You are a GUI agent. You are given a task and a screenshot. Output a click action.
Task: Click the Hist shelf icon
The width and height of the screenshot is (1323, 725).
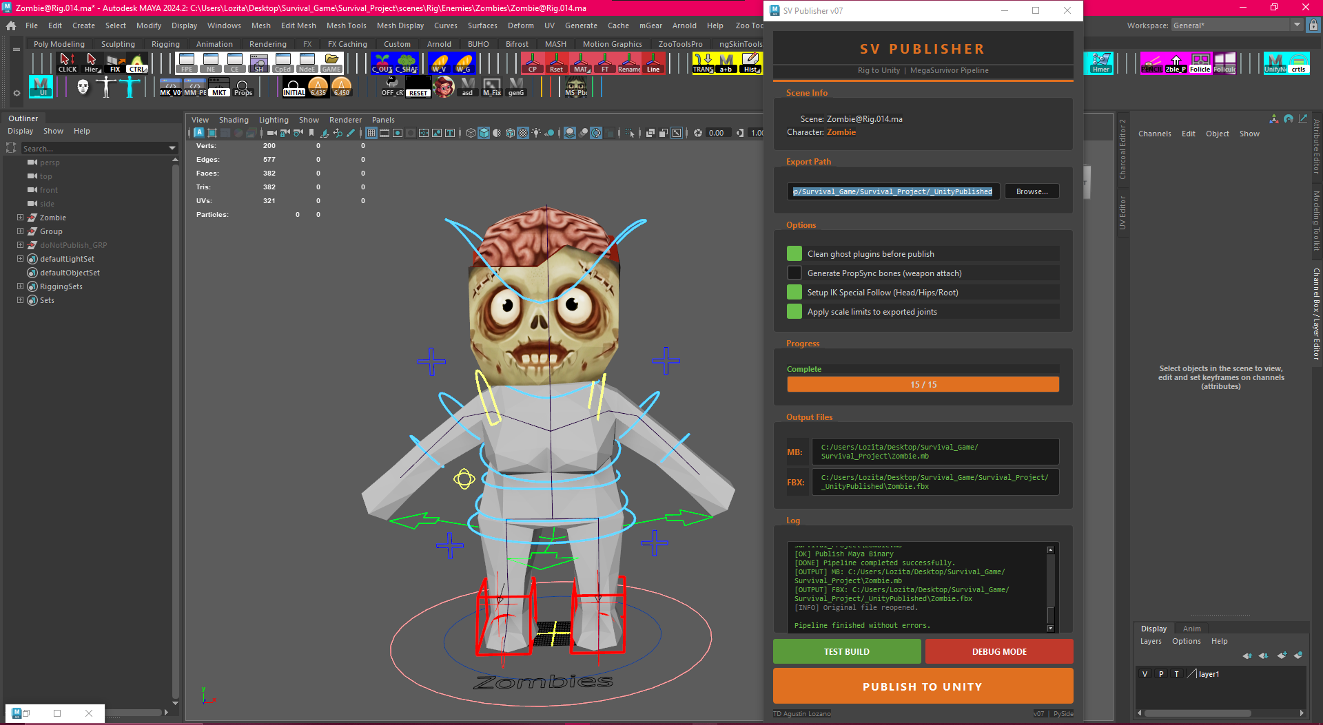coord(750,63)
